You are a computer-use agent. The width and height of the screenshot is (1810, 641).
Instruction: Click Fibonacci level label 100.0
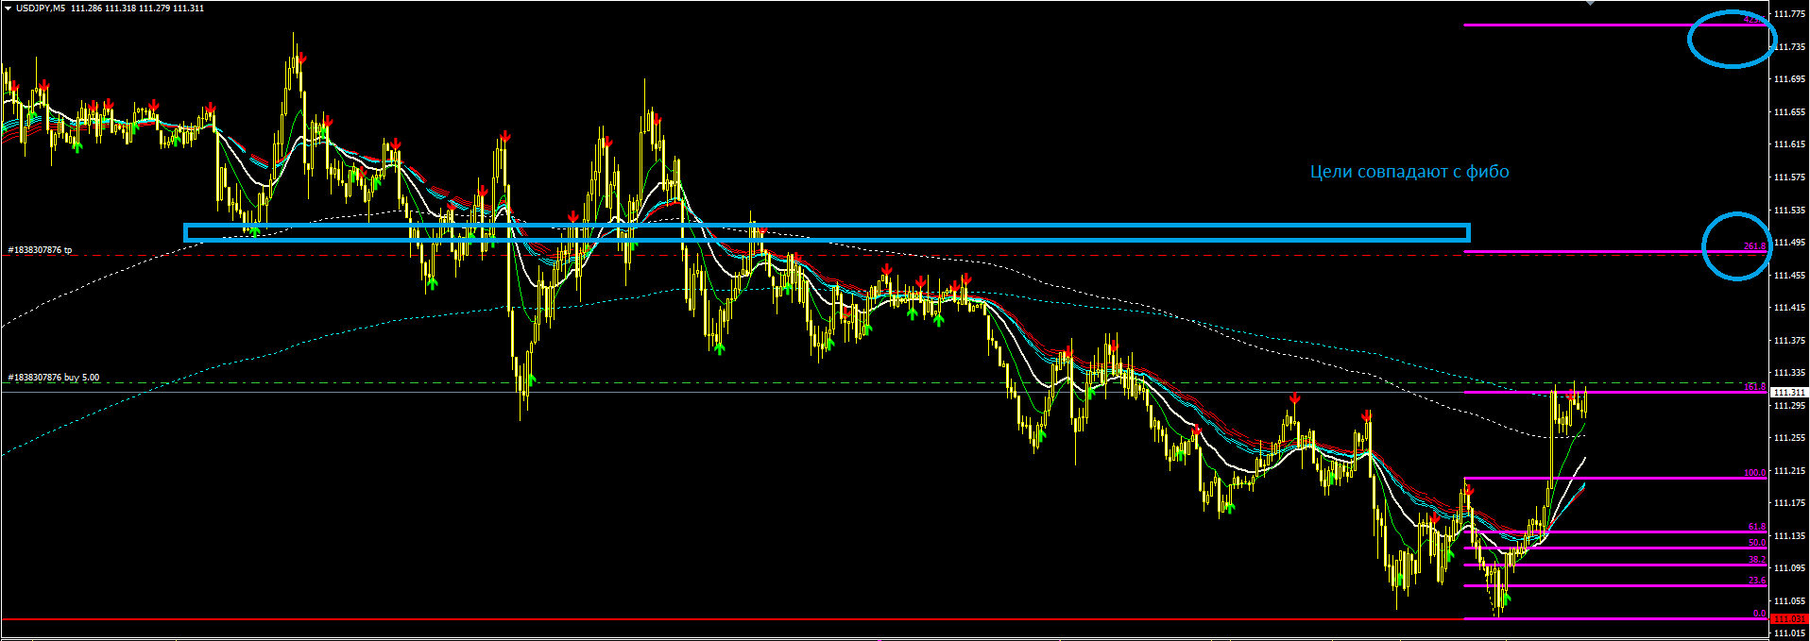(1754, 473)
